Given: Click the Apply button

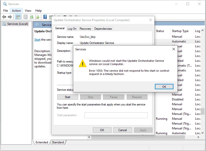Looking at the screenshot, I should coord(143,130).
